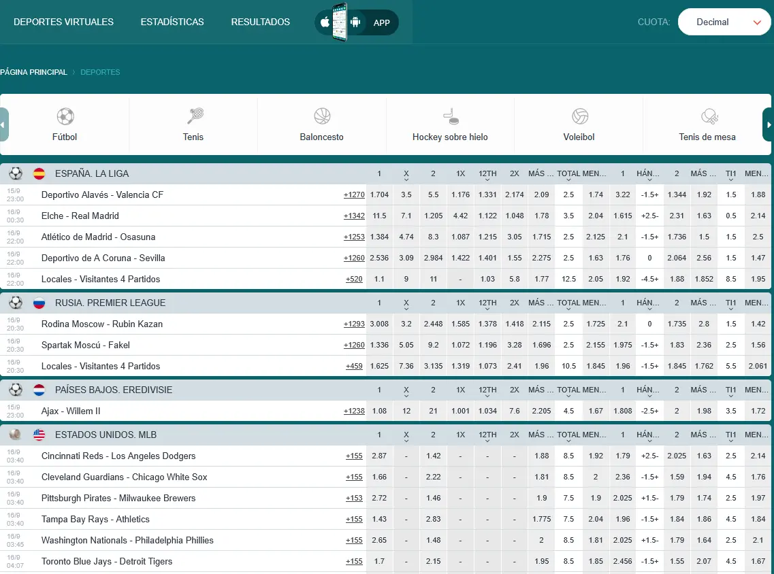The width and height of the screenshot is (774, 574).
Task: Open the Deportes Virtuales menu
Action: (x=64, y=22)
